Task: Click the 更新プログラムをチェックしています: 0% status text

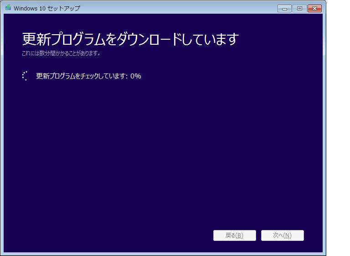Action: [x=88, y=76]
